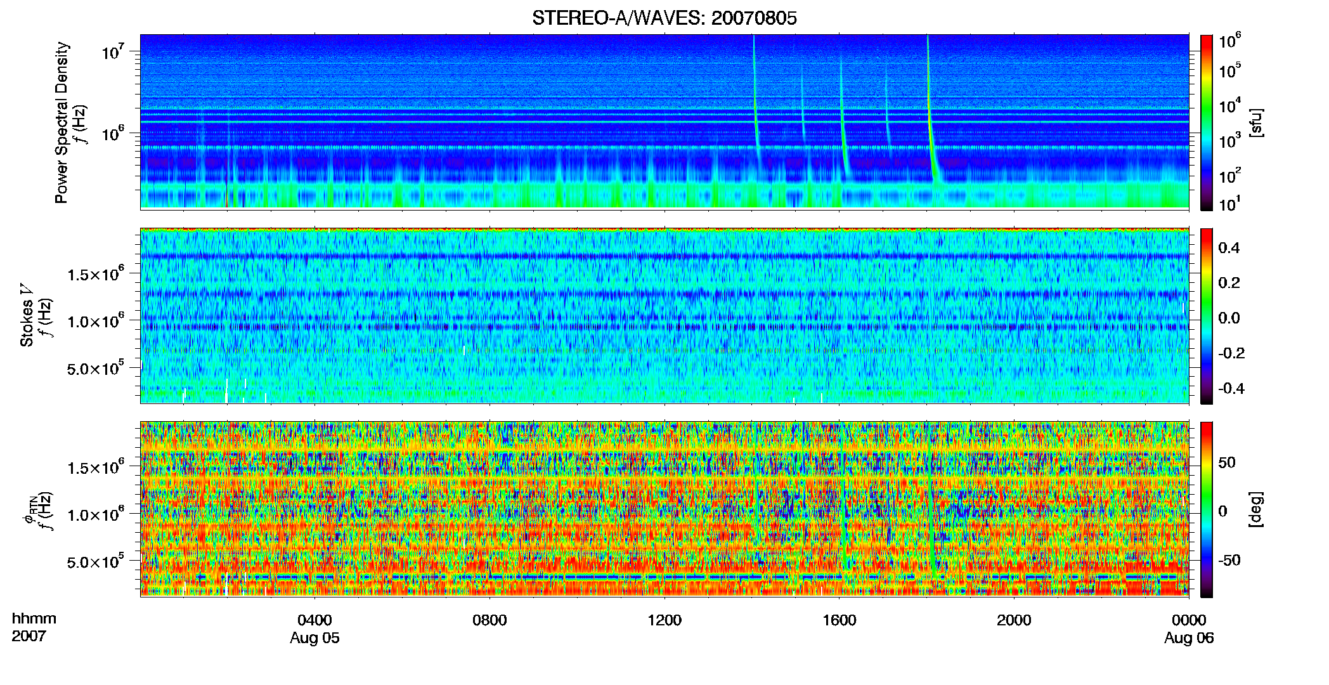The height and width of the screenshot is (685, 1329).
Task: Click inside the Stokes V spectrogram panel
Action: 664,316
